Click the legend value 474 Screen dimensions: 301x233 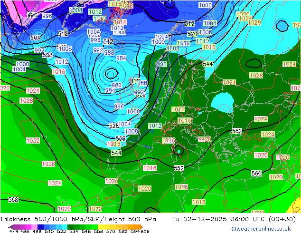(x=14, y=231)
